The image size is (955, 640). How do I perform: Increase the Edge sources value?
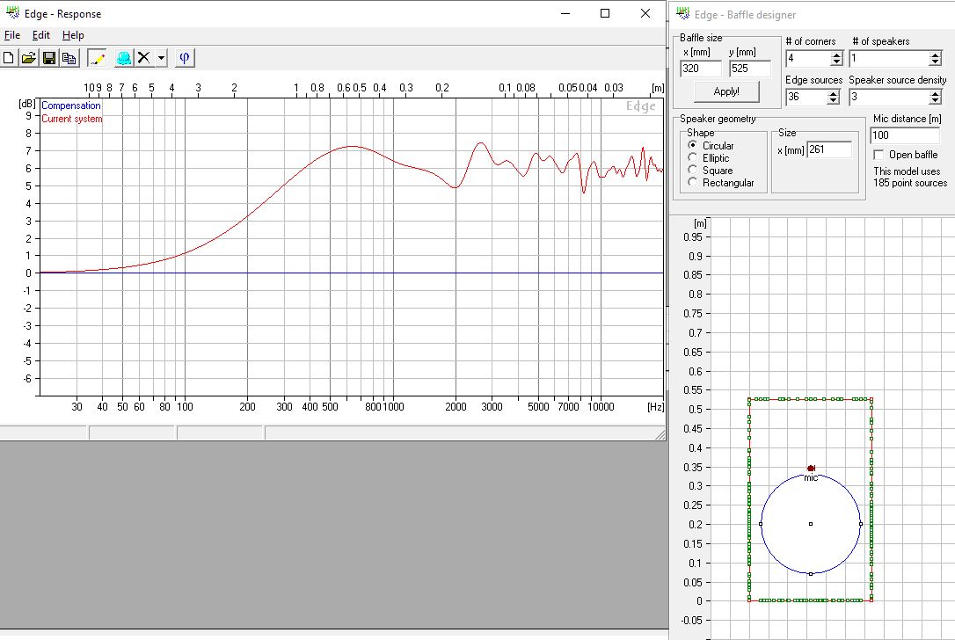coord(833,93)
